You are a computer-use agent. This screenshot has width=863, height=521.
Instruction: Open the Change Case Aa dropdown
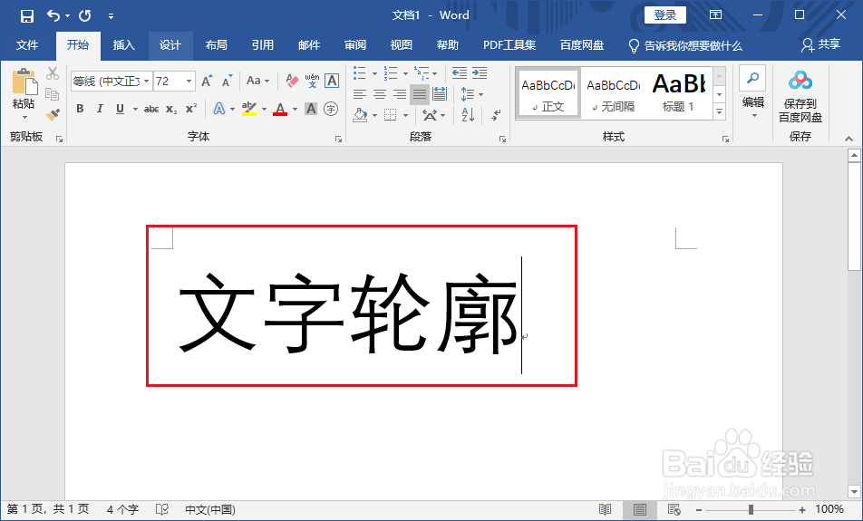pos(257,82)
